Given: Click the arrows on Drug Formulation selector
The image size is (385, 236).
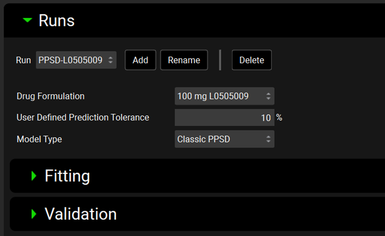Looking at the screenshot, I should tap(268, 96).
